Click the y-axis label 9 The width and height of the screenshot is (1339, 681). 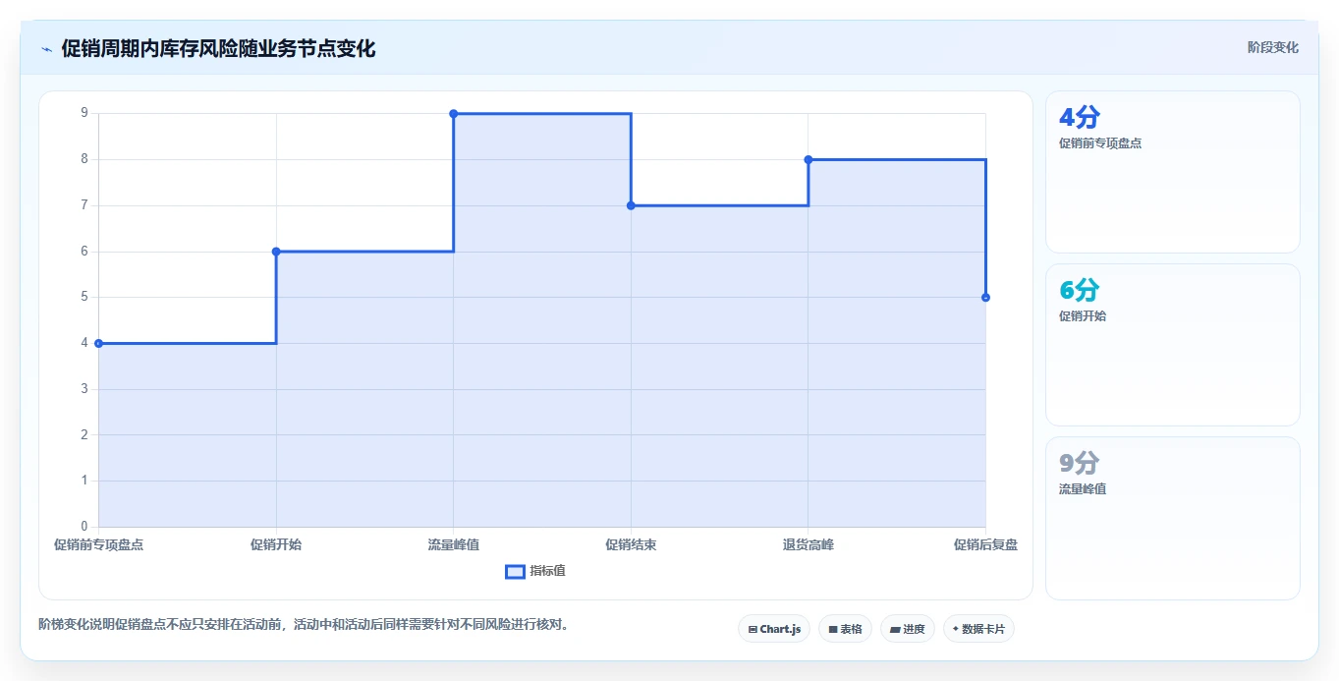click(x=84, y=113)
